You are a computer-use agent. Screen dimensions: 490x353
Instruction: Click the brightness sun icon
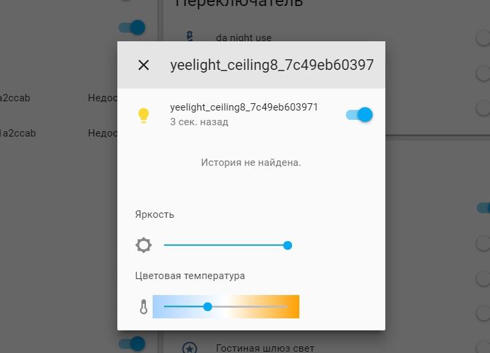(x=144, y=245)
